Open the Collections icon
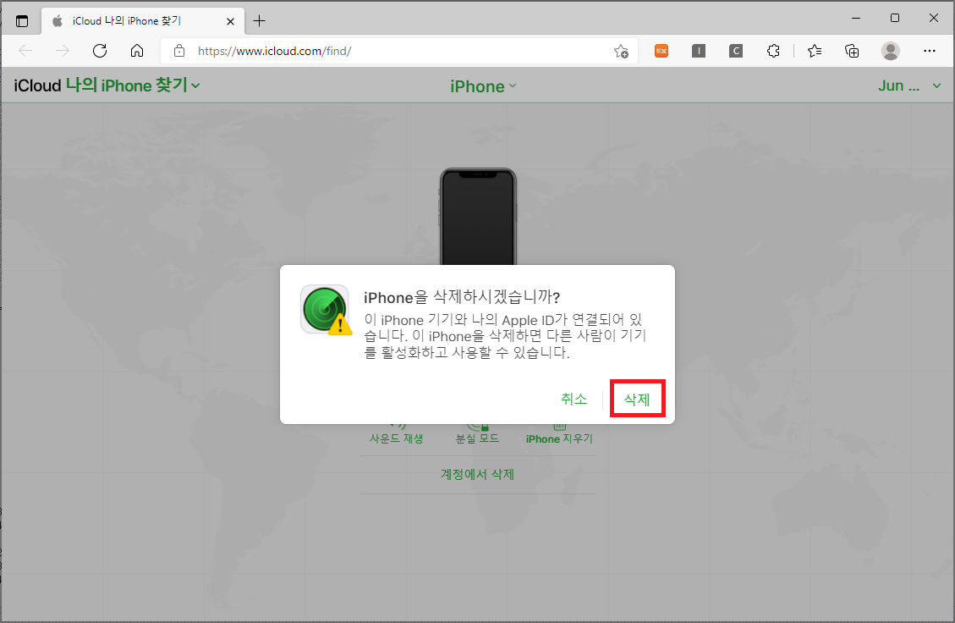Image resolution: width=955 pixels, height=623 pixels. click(x=852, y=51)
